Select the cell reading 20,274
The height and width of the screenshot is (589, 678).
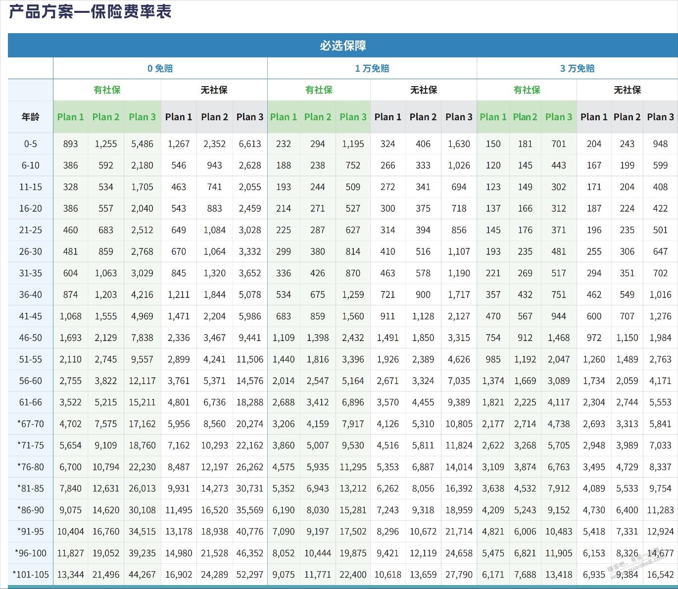[x=250, y=424]
